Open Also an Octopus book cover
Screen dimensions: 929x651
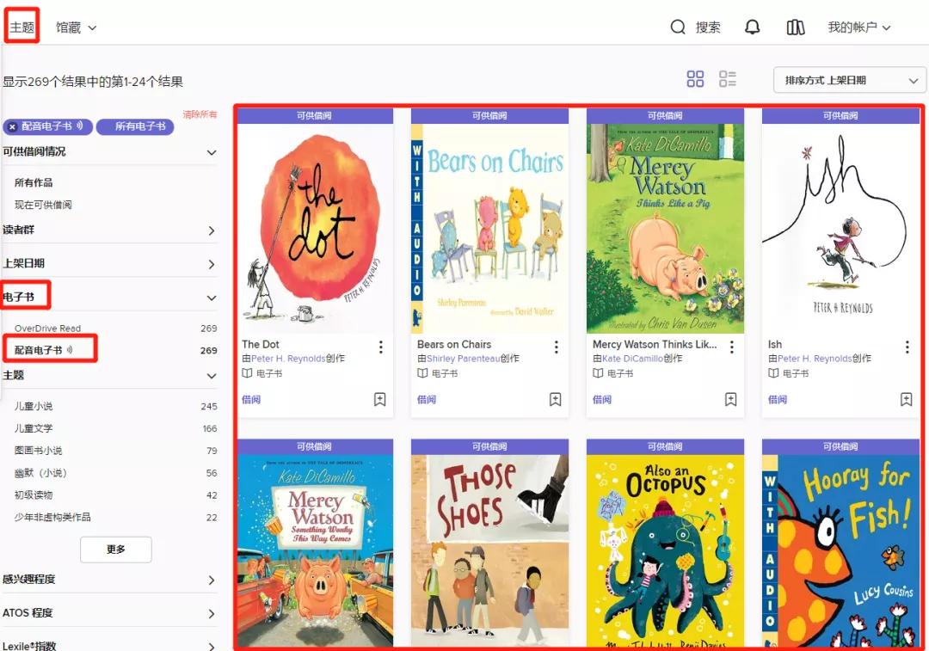665,551
